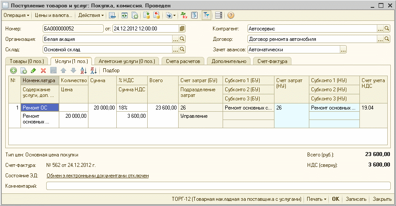This screenshot has height=206, width=396.
Task: Click the Дт/Кт postings icon
Action: (x=185, y=15)
